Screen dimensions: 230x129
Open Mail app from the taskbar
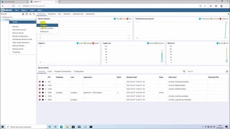(79, 127)
